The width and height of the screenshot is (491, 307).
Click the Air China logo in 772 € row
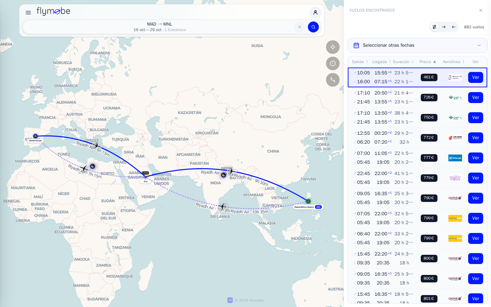[x=455, y=138]
